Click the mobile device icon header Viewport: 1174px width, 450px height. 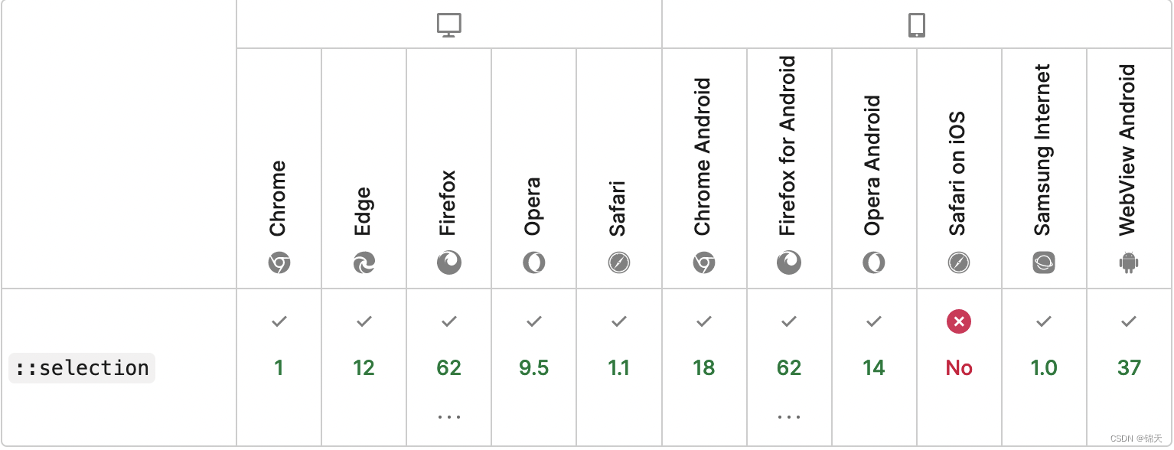917,25
